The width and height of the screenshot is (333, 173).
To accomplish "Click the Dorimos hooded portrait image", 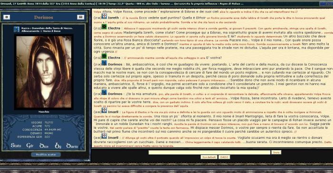I will (44, 72).
